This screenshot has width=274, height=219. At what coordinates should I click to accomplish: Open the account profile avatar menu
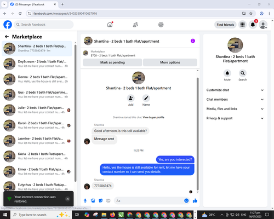(263, 25)
